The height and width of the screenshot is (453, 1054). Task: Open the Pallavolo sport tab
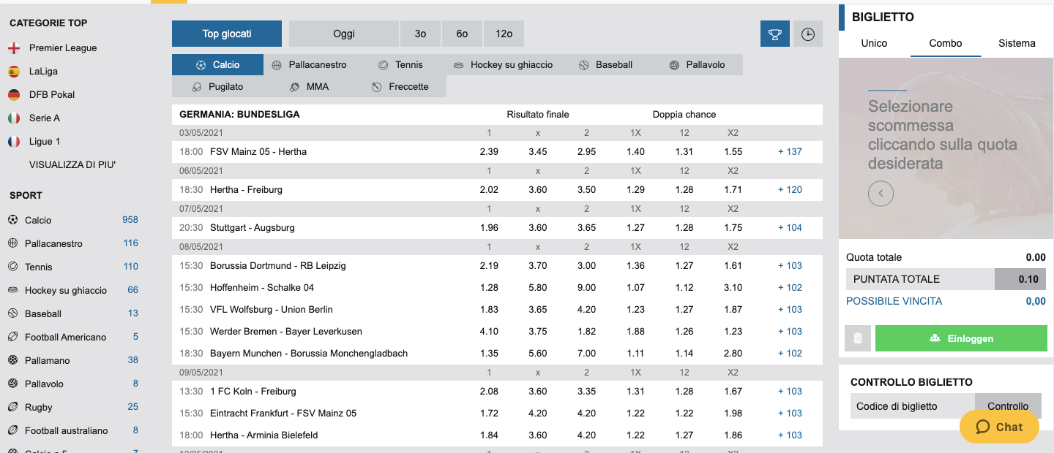[697, 65]
